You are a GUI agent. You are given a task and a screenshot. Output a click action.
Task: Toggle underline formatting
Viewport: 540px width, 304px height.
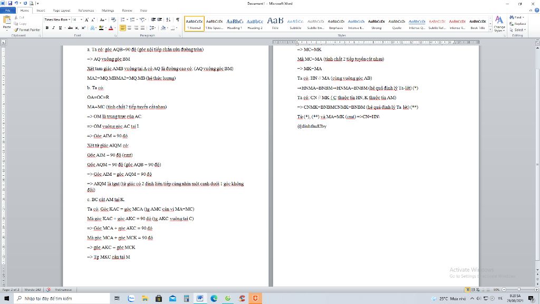click(x=60, y=28)
